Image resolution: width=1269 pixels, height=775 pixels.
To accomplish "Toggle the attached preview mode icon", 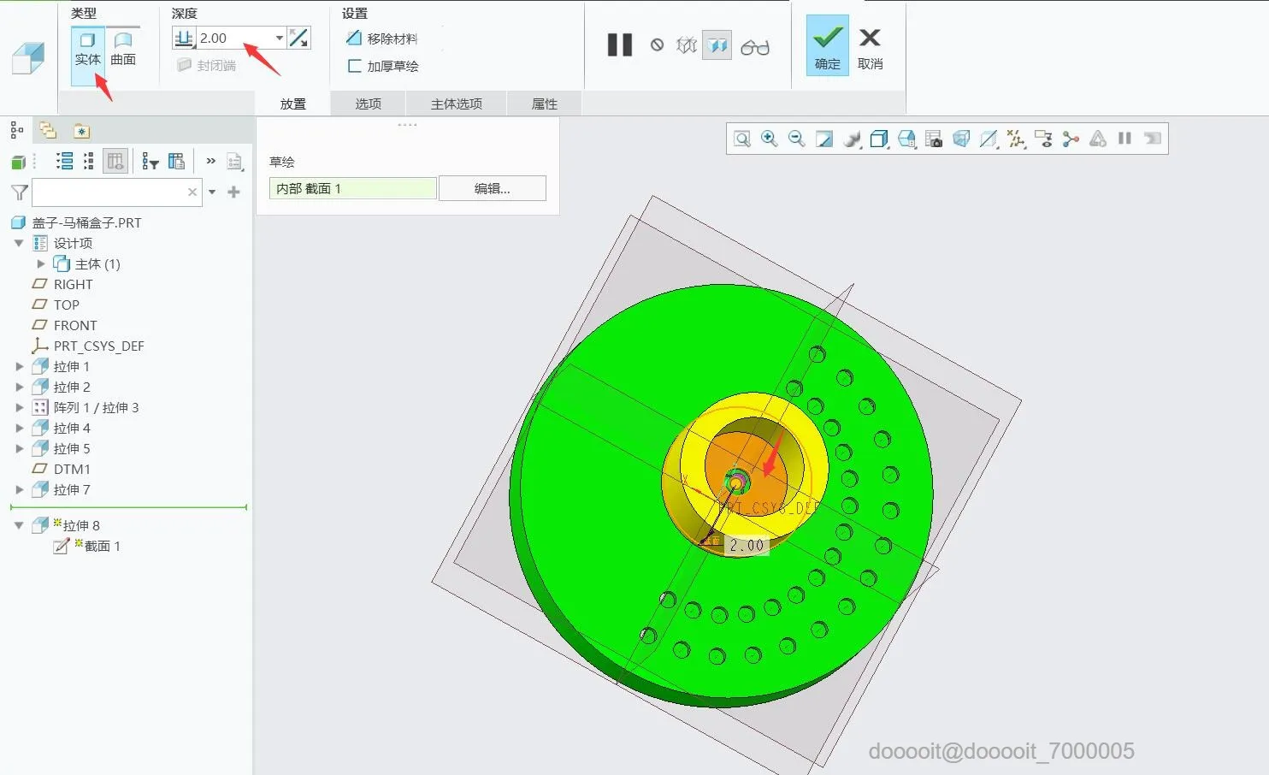I will pyautogui.click(x=717, y=45).
